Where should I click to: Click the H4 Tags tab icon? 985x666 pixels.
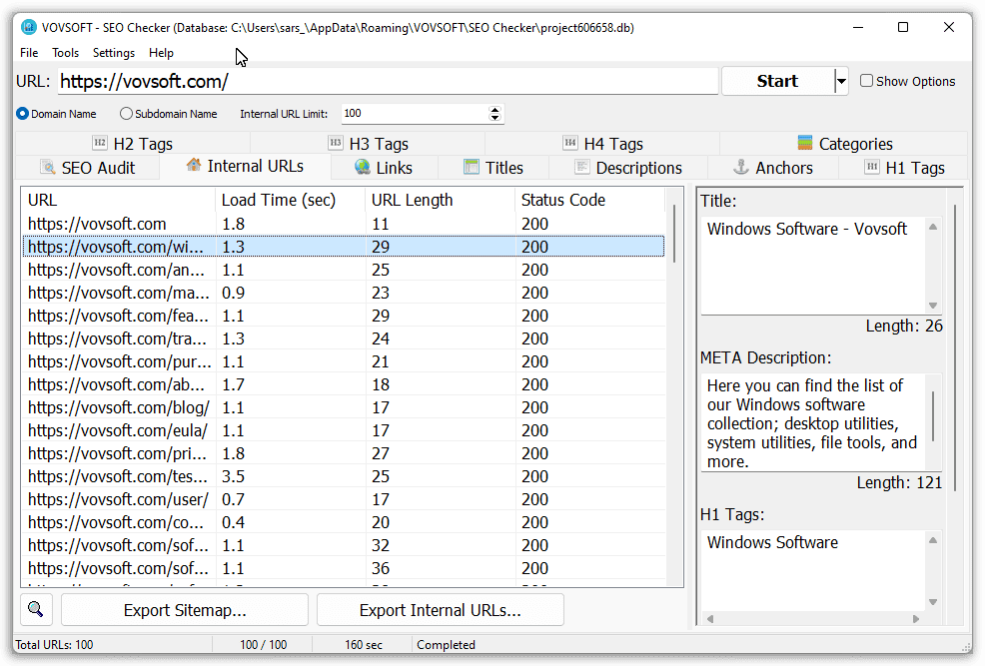tap(570, 143)
